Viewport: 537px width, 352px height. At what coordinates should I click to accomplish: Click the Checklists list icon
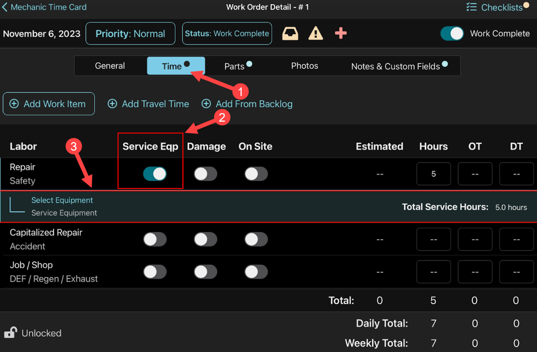pyautogui.click(x=471, y=7)
